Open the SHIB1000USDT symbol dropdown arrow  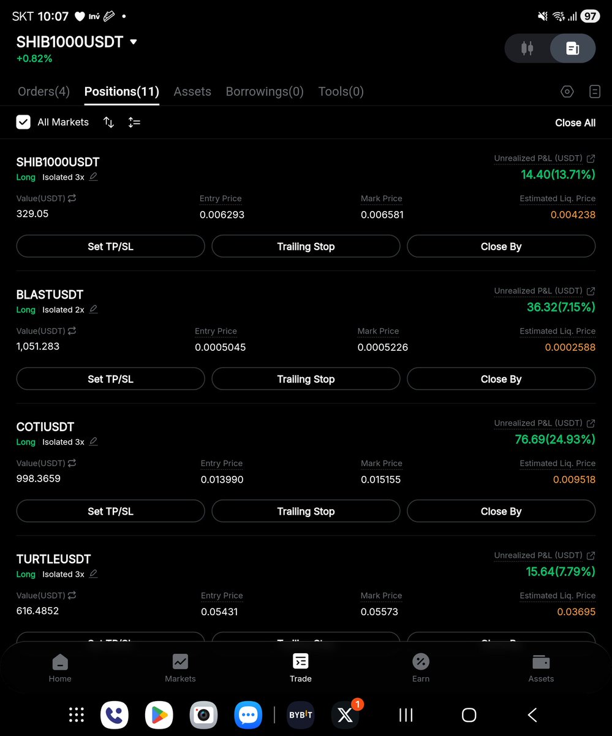[x=134, y=42]
